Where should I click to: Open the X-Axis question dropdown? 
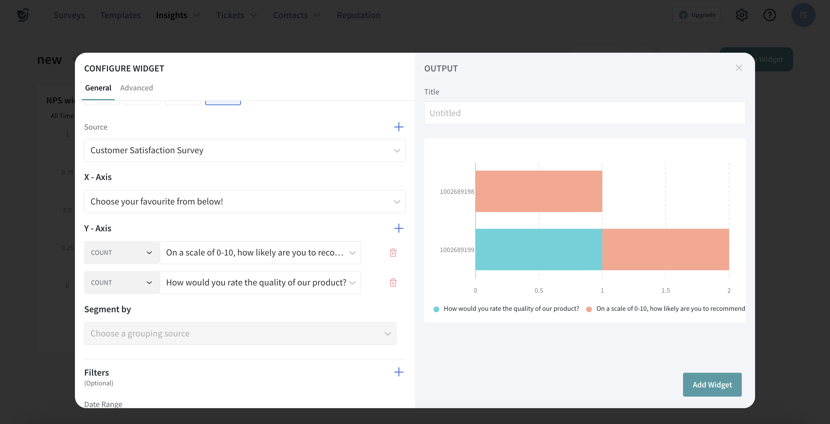245,202
